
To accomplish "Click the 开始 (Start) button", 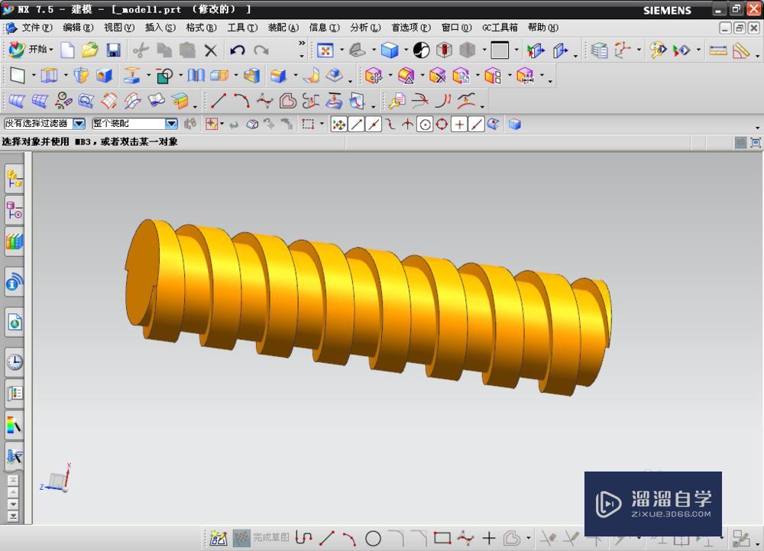I will click(x=31, y=49).
